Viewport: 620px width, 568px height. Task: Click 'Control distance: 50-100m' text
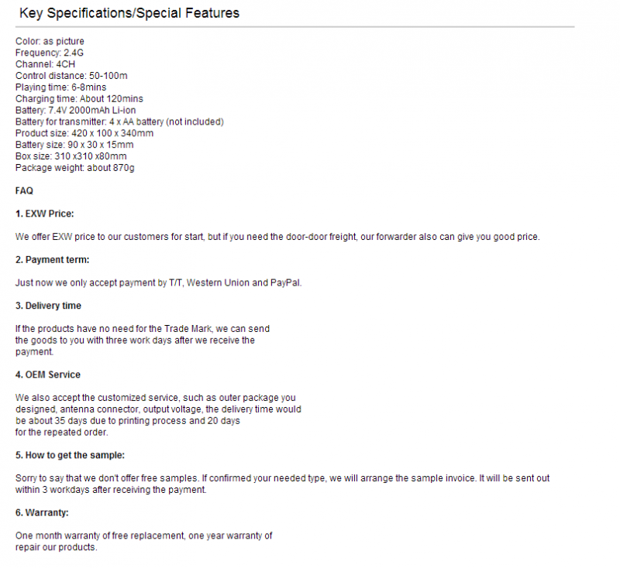(x=71, y=76)
